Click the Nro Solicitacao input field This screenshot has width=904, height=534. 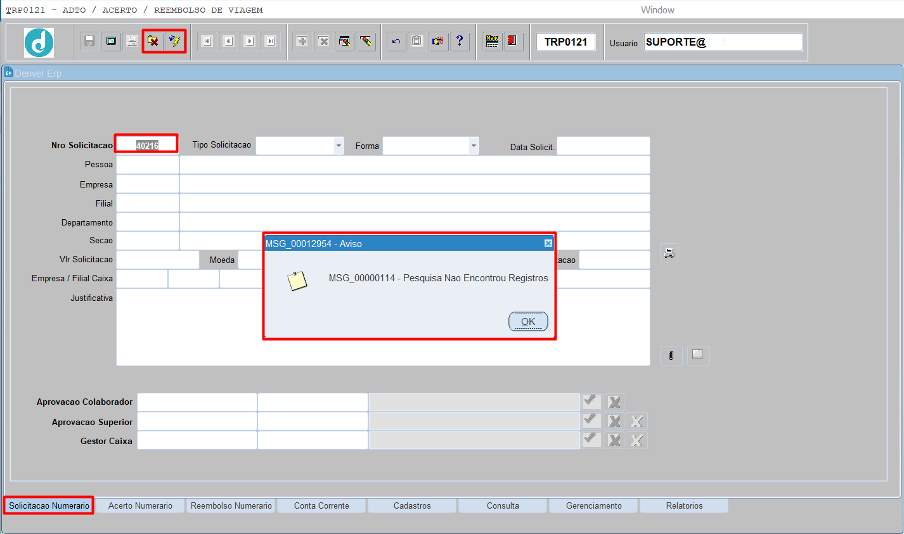click(146, 146)
